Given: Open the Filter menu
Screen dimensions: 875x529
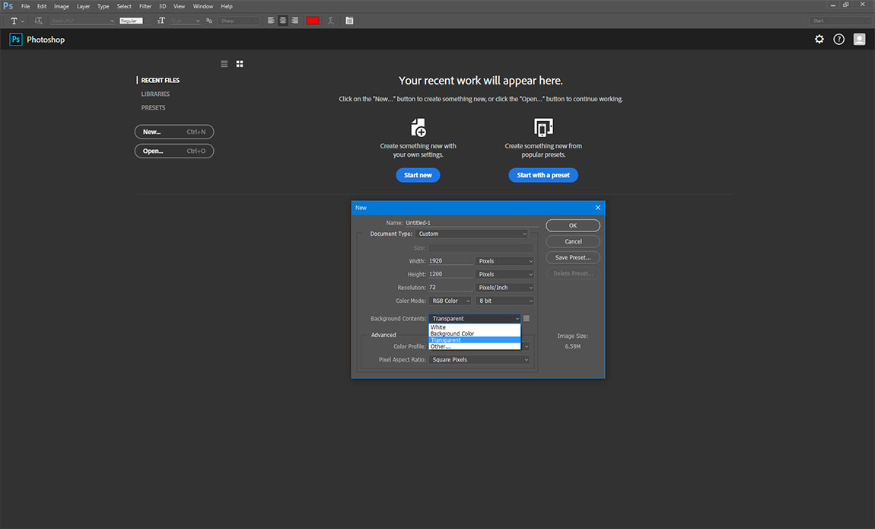Looking at the screenshot, I should click(x=145, y=6).
